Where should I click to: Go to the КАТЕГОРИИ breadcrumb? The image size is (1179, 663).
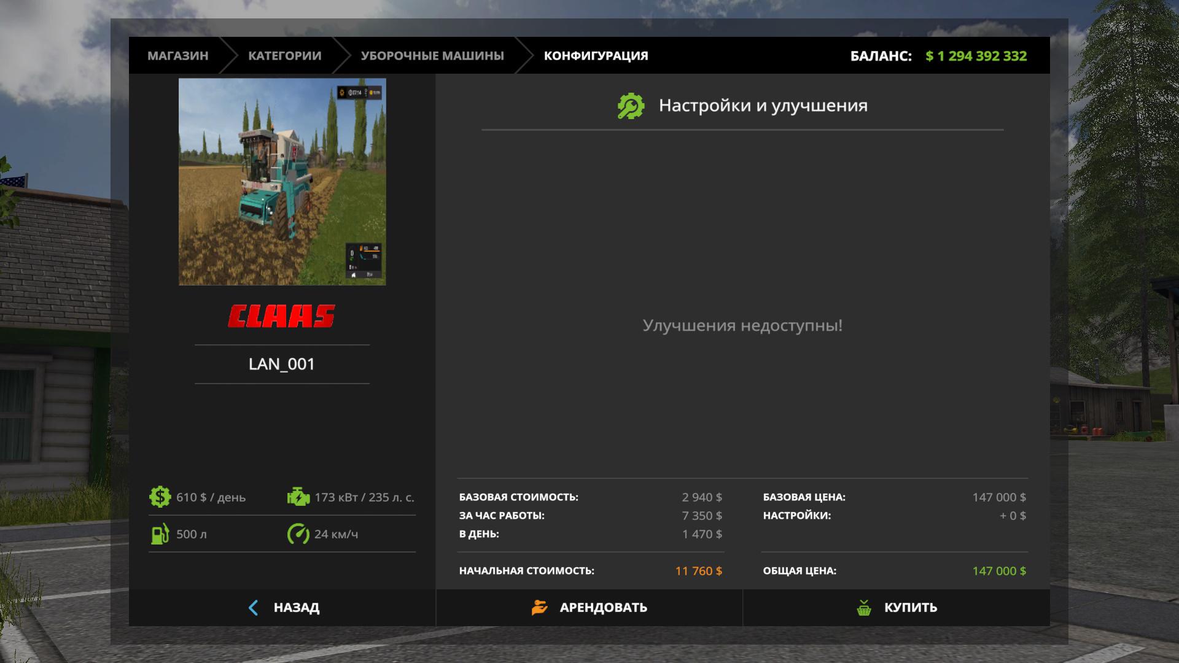[x=284, y=56]
